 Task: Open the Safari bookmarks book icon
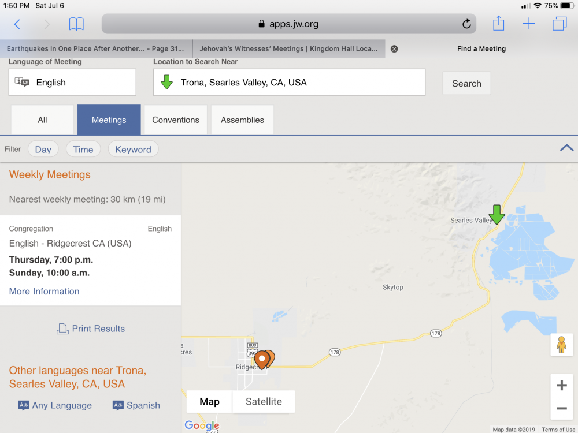76,24
